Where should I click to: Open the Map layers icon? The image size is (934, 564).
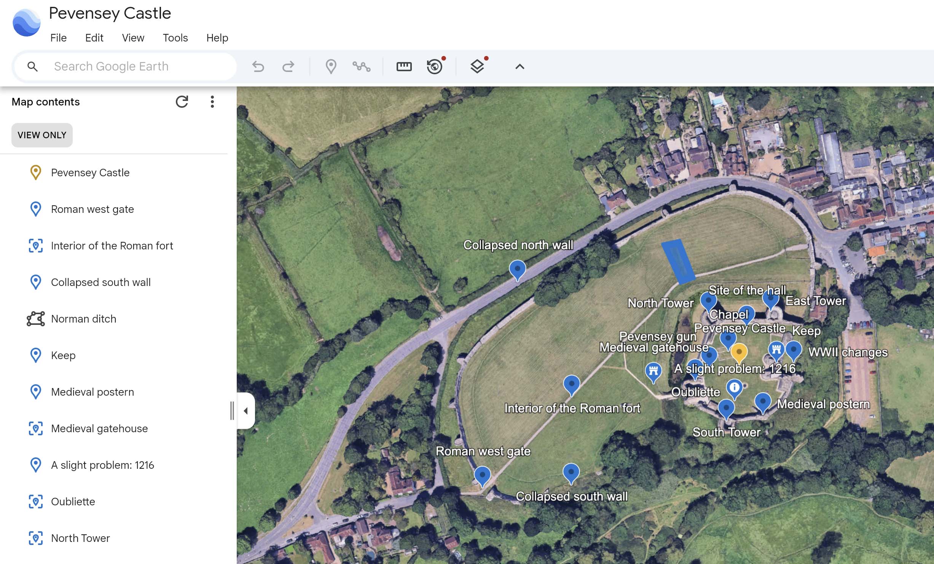pyautogui.click(x=477, y=67)
